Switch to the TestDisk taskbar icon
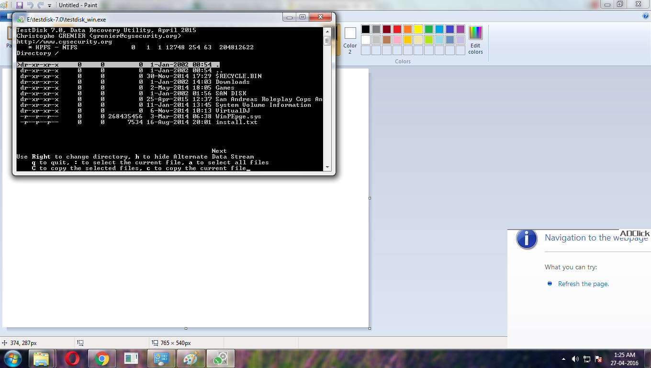 220,358
